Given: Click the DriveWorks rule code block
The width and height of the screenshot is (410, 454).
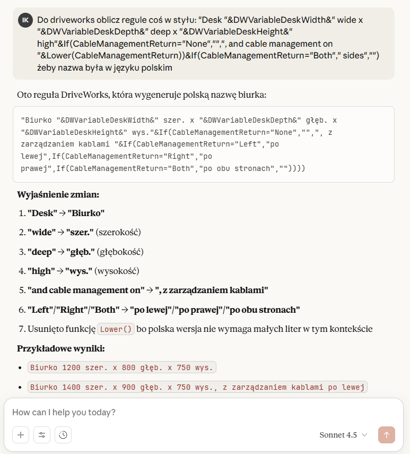Looking at the screenshot, I should [x=204, y=144].
